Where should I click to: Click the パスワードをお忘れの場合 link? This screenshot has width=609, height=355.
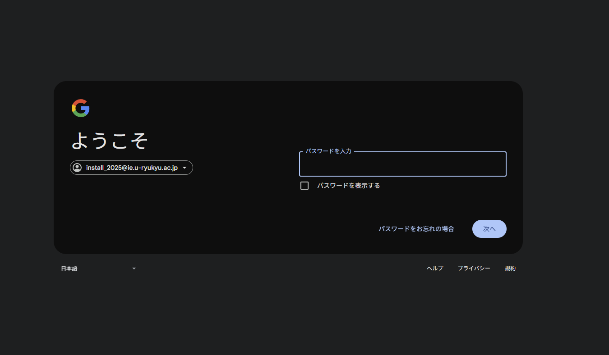click(x=416, y=229)
